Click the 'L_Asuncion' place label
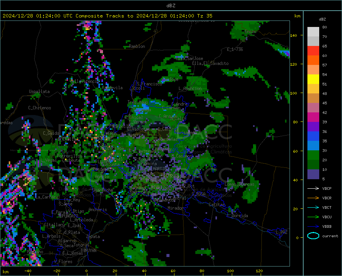This screenshot has width=342, height=276. (x=190, y=88)
